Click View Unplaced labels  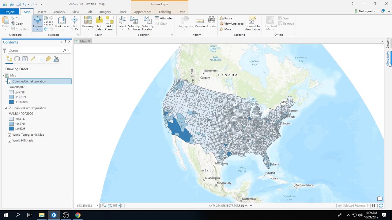pos(232,24)
